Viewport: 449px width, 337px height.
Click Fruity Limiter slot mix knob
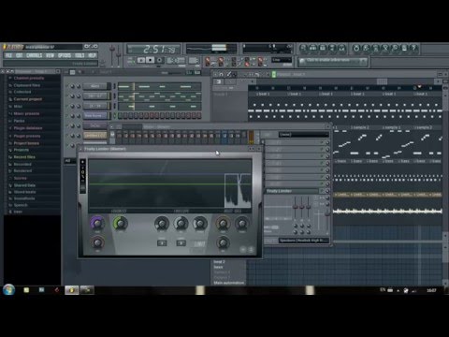coord(327,191)
